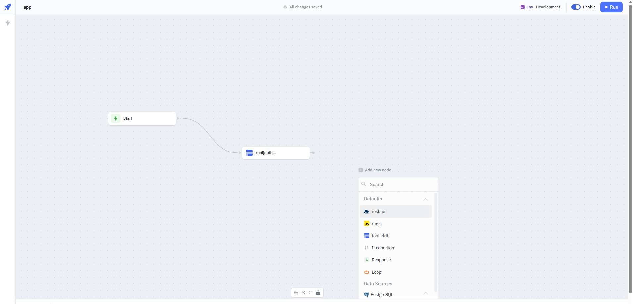Select the tooljetdb1 node
The width and height of the screenshot is (634, 304).
point(276,153)
